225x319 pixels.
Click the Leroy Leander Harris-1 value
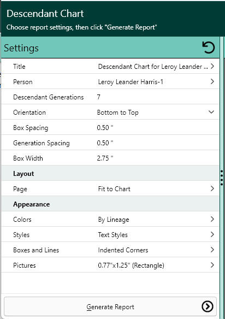[131, 82]
